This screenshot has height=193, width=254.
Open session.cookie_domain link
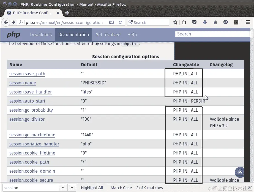tap(32, 171)
